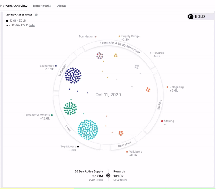216x189 pixels.
Task: Click the green Less Active Wallets bubble cluster
Action: (x=70, y=109)
